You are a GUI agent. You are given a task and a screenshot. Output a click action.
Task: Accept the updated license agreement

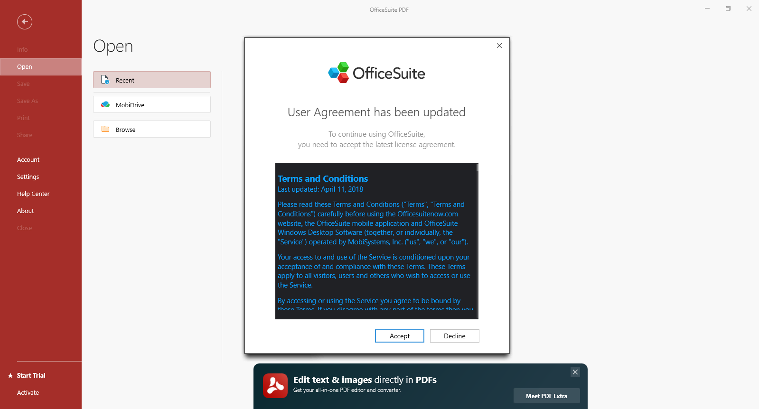[x=400, y=336]
